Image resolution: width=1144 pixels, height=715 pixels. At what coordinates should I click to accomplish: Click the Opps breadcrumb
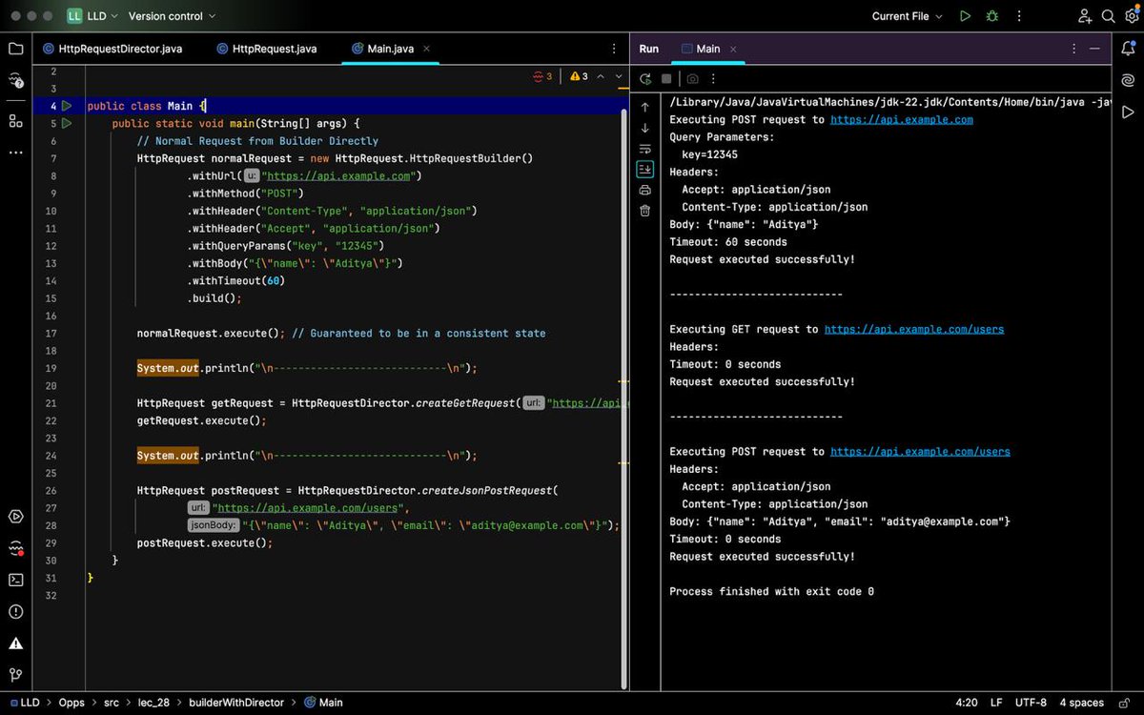point(71,703)
